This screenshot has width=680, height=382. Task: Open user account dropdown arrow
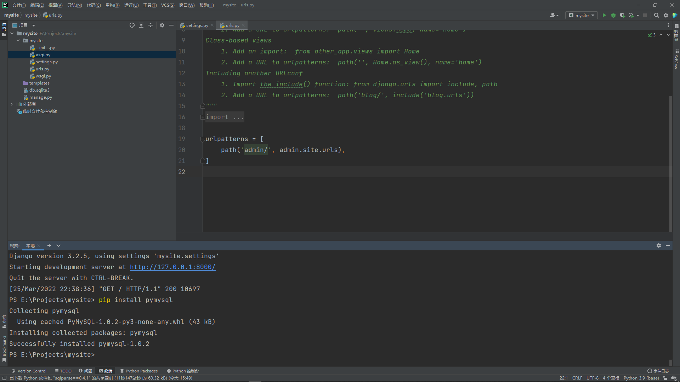click(x=557, y=16)
